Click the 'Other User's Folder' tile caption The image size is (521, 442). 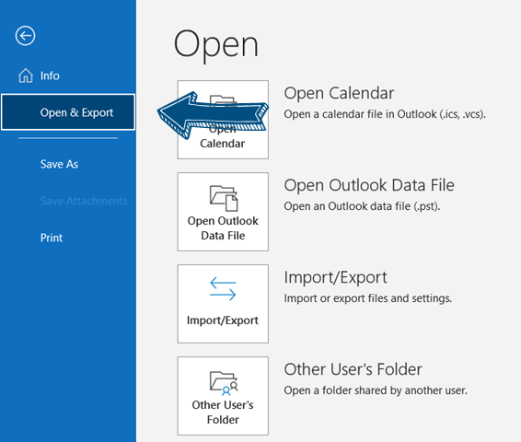click(x=223, y=413)
